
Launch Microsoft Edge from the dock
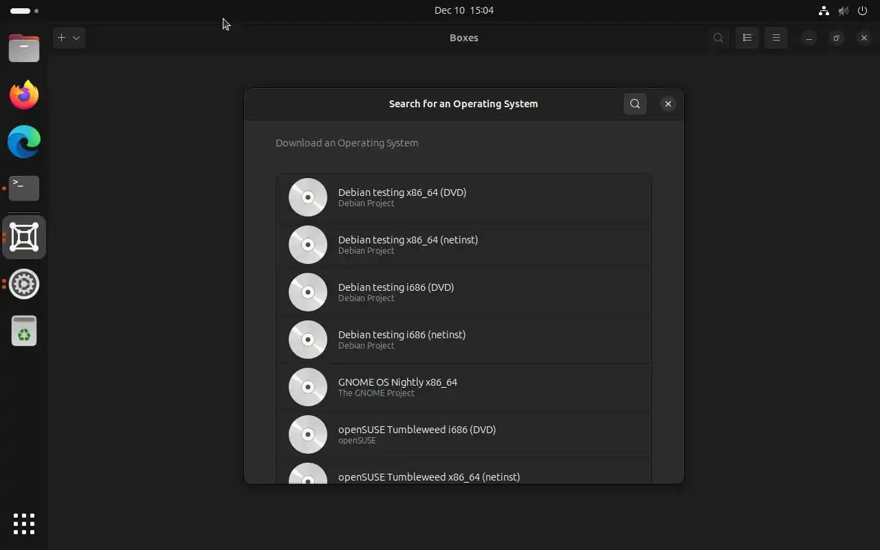(x=24, y=142)
